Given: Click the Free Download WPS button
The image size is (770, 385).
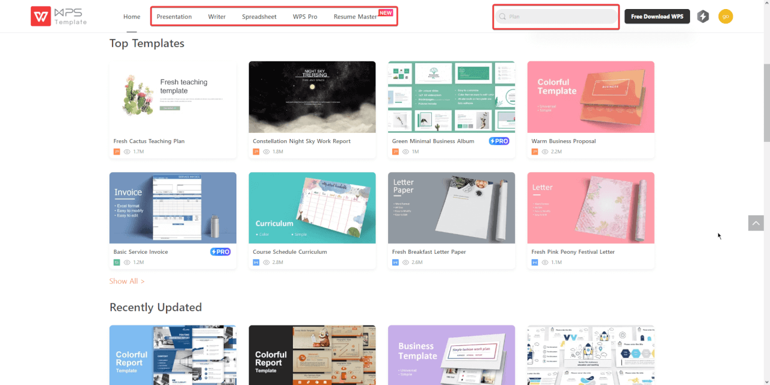Looking at the screenshot, I should coord(657,16).
